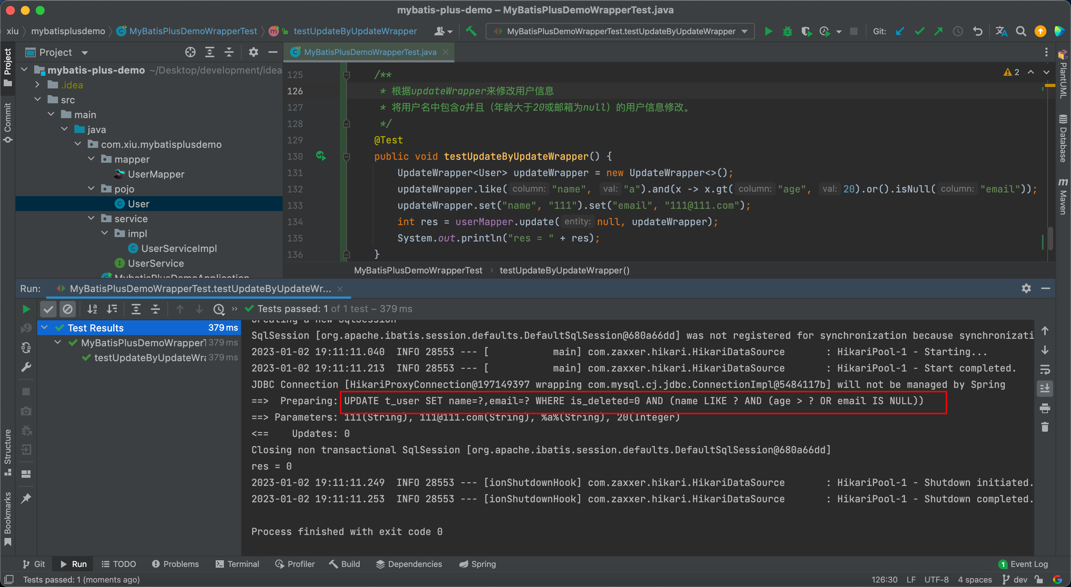Click the green Debug bug icon
1071x587 pixels.
pos(788,31)
